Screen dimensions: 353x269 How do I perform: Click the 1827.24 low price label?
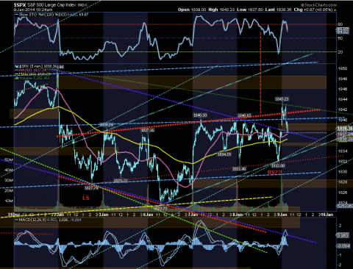[91, 188]
